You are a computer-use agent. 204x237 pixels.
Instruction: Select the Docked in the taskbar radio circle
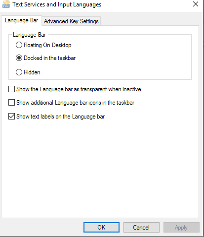tap(19, 58)
